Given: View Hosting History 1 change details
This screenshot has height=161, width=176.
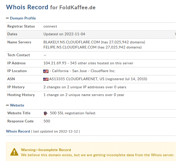Looking at the screenshot, I should tap(84, 95).
